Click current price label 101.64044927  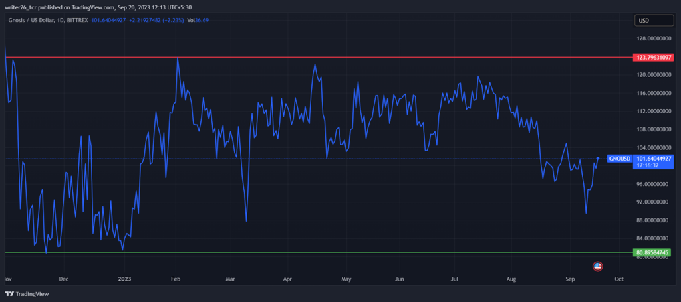point(654,159)
